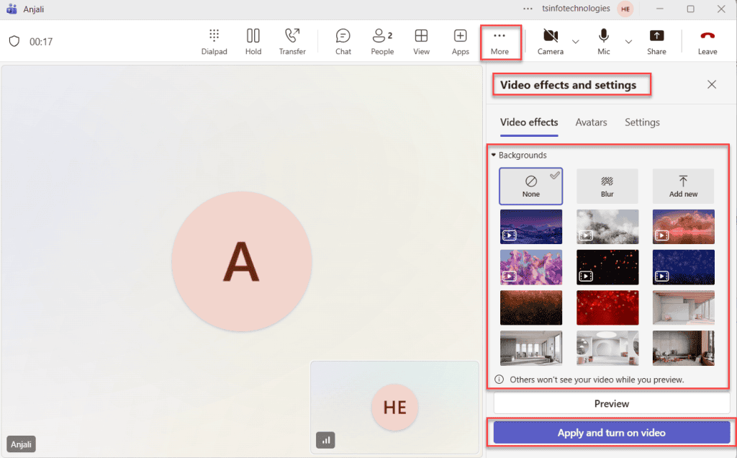Show the People list
The image size is (737, 458).
click(x=381, y=40)
